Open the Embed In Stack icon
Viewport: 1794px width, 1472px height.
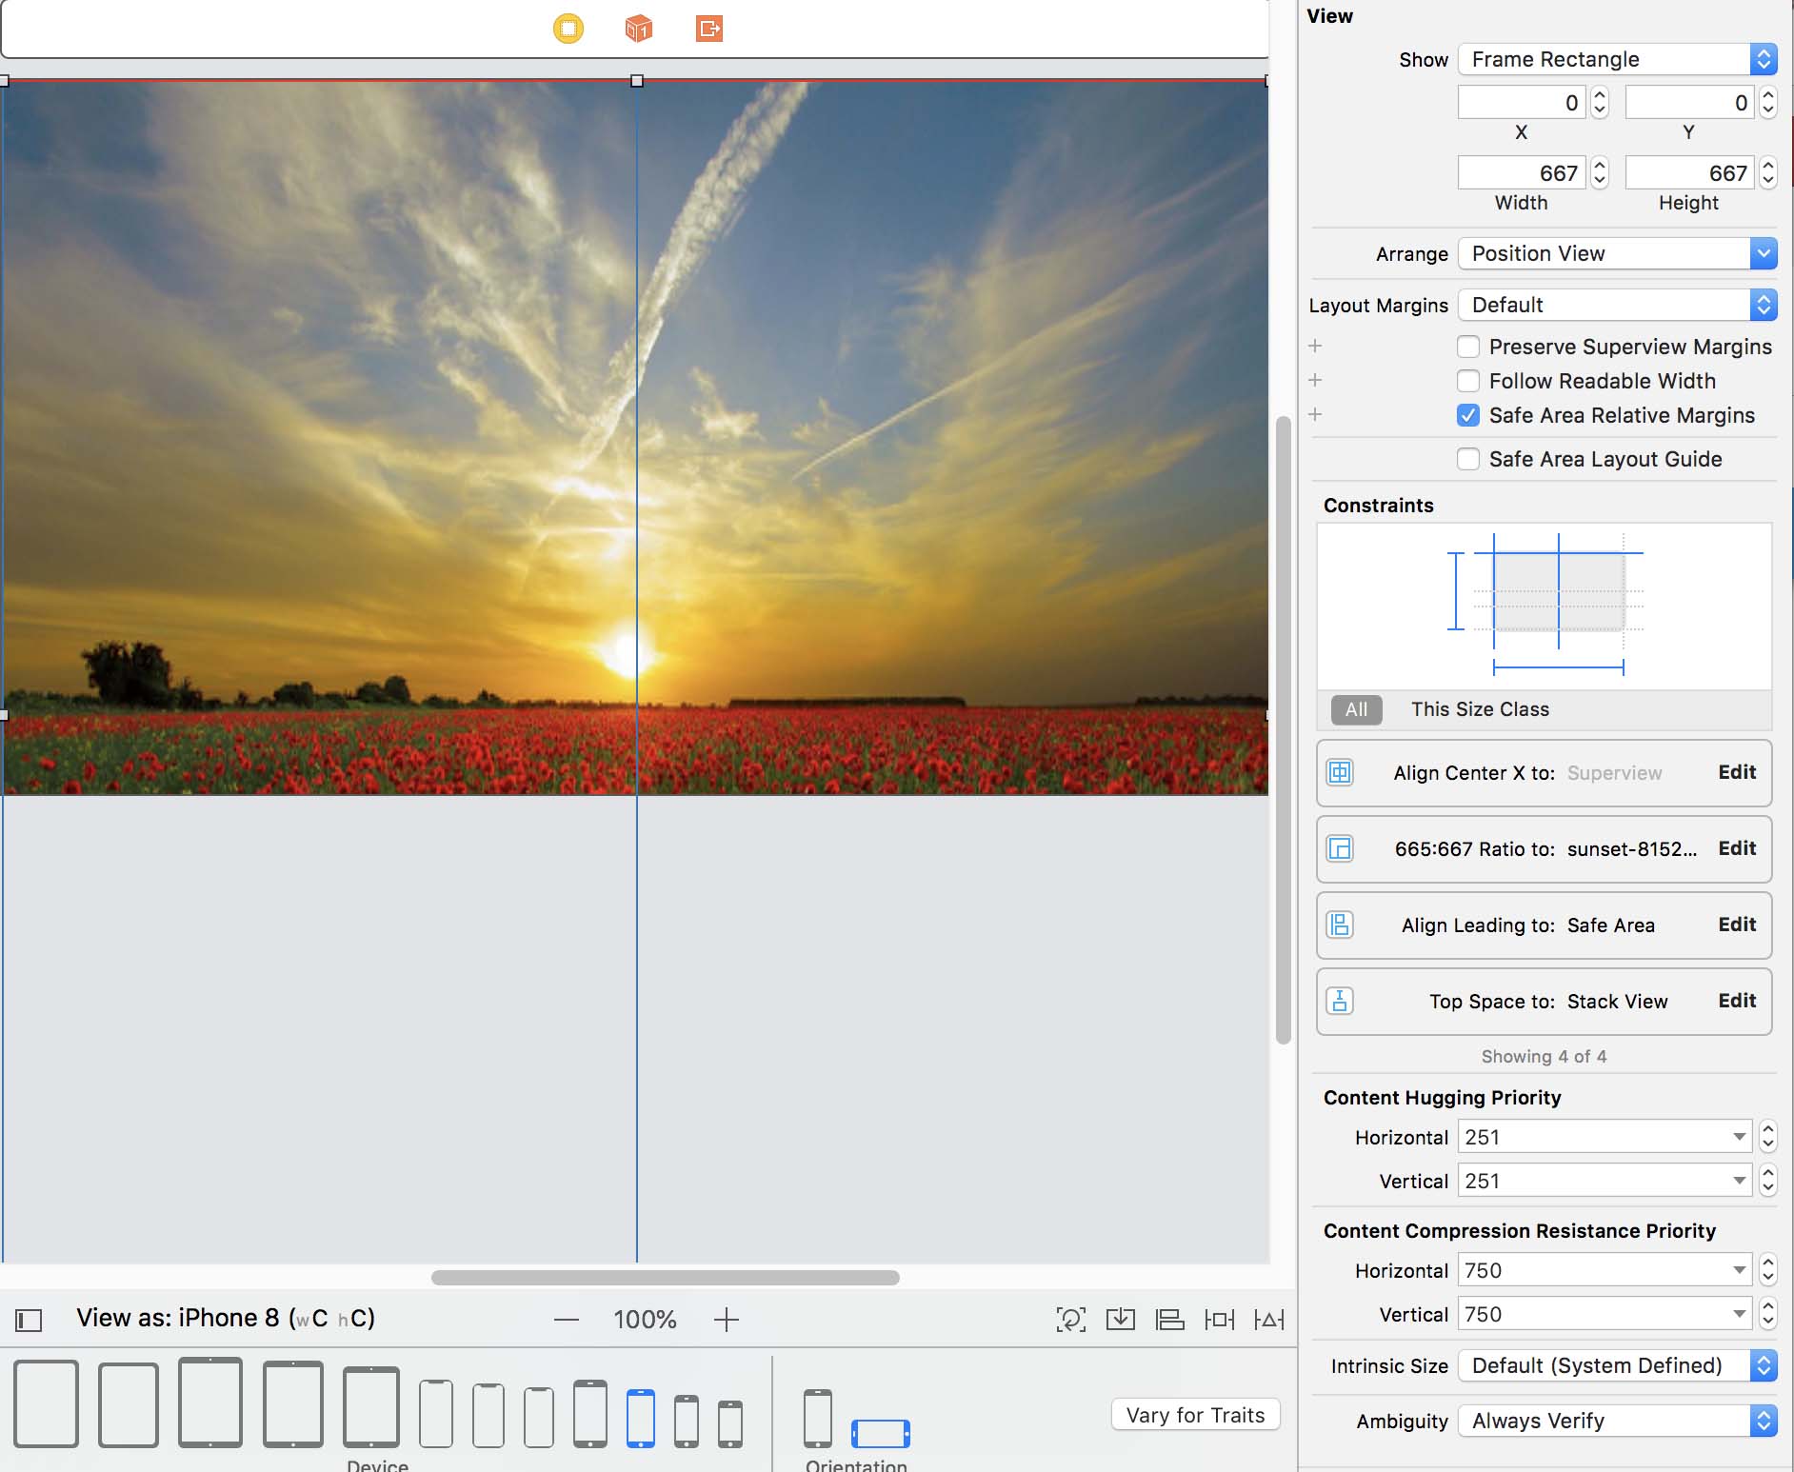click(x=1121, y=1319)
